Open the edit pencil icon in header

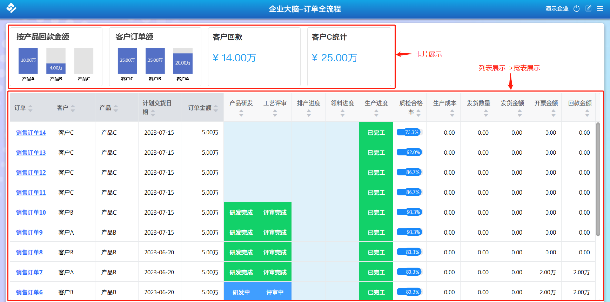588,9
